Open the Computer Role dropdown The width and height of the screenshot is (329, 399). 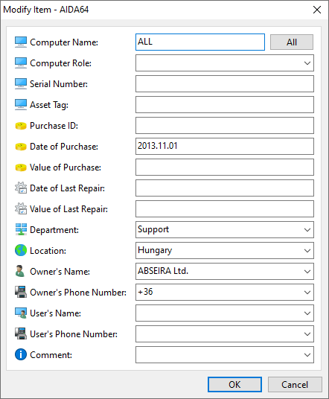(x=307, y=63)
